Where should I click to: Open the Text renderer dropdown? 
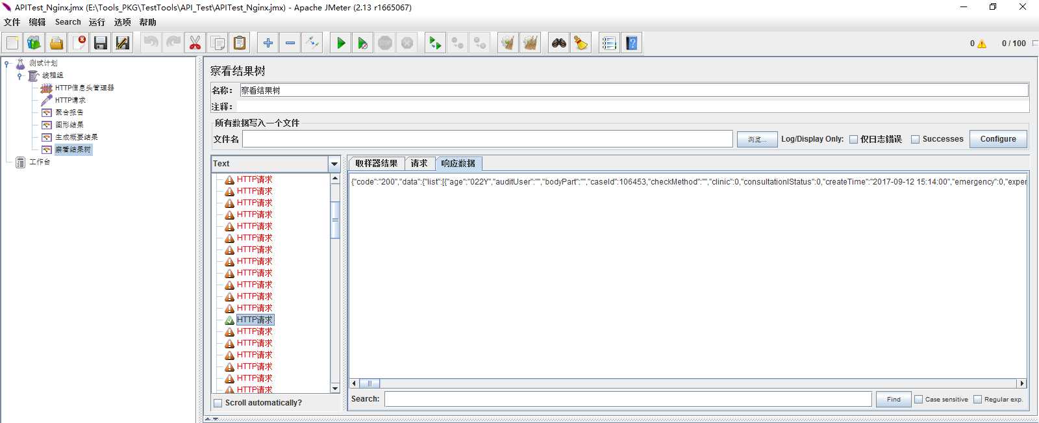tap(334, 164)
